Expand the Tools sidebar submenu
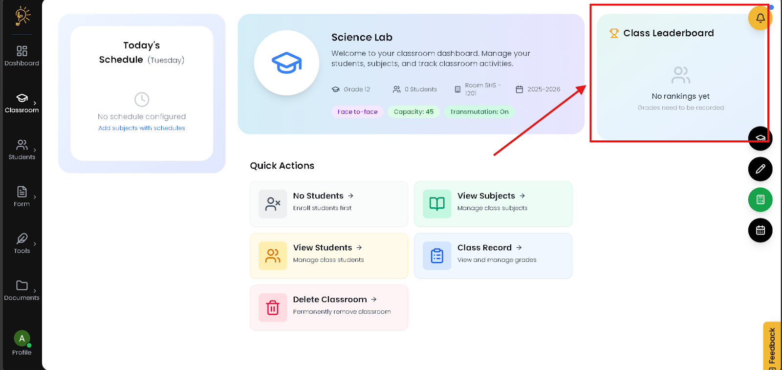Screen dimensions: 782x370 tap(35, 244)
